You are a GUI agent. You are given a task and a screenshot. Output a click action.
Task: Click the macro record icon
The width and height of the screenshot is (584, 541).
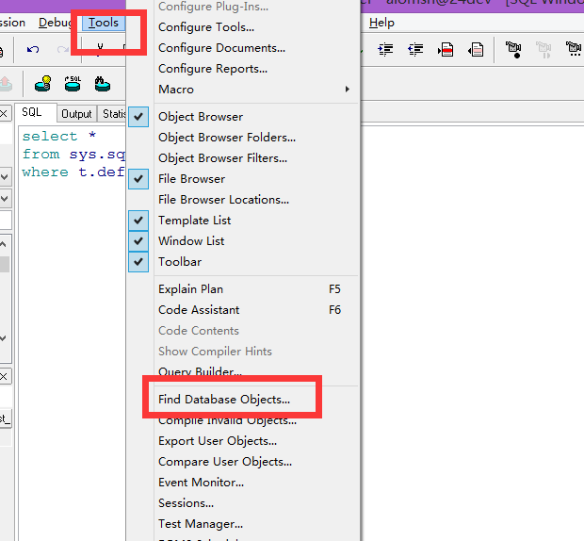(x=513, y=50)
